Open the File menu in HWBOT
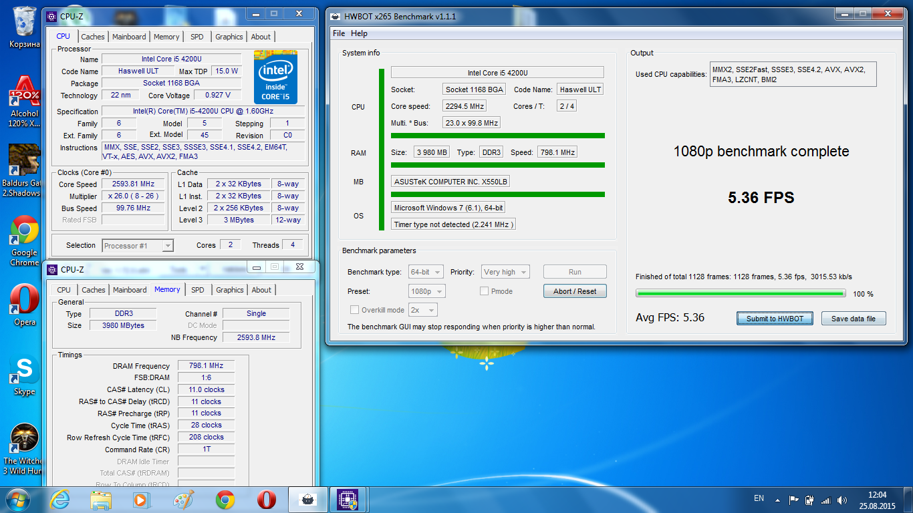 point(339,33)
